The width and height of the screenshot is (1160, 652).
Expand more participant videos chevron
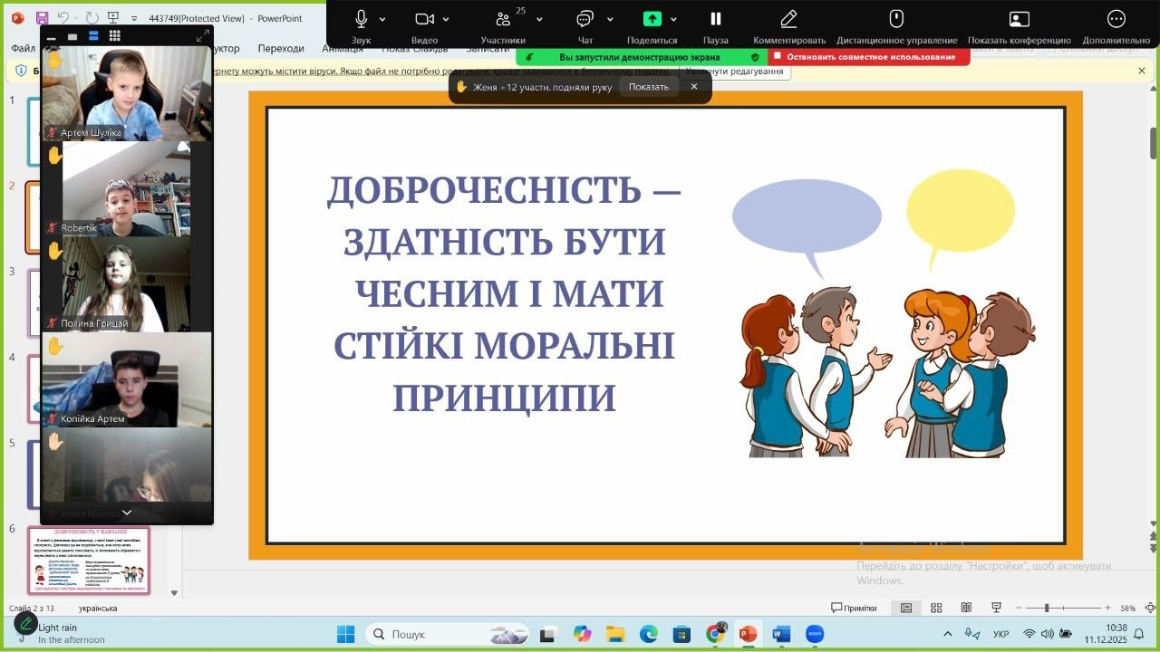(127, 513)
